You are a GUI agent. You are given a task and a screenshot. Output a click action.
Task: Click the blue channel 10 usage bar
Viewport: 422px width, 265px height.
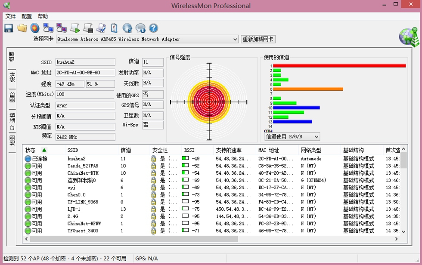click(296, 108)
